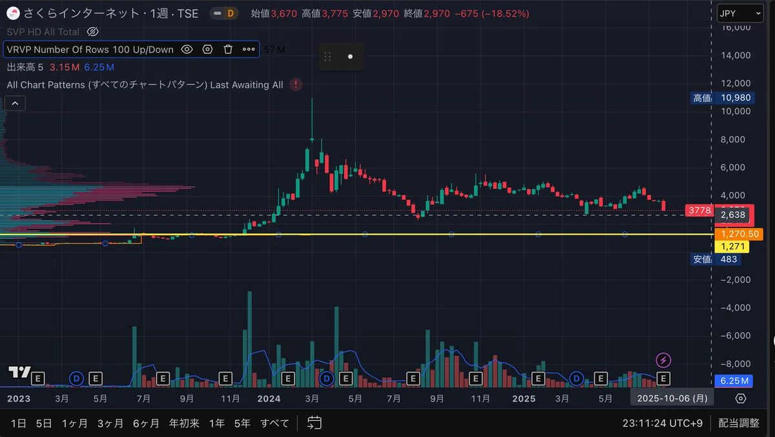Click the 高値 10,980 high price label
Image resolution: width=775 pixels, height=437 pixels.
tap(721, 98)
